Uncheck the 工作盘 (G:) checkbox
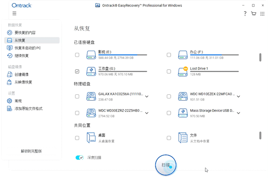Screen dimensions: 268x178 (77, 72)
